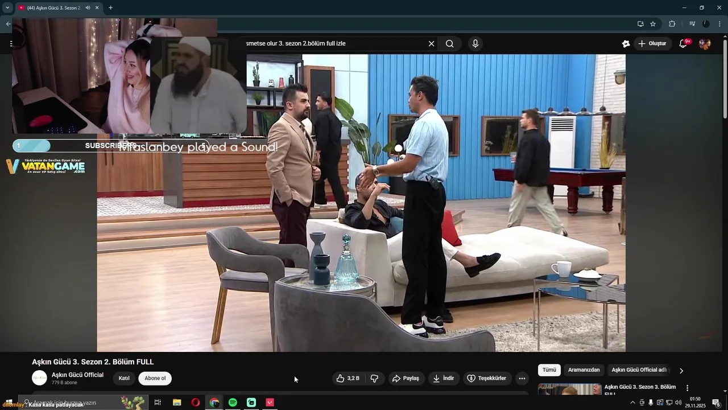The height and width of the screenshot is (410, 728).
Task: Click Chrome icon on taskbar
Action: [214, 403]
